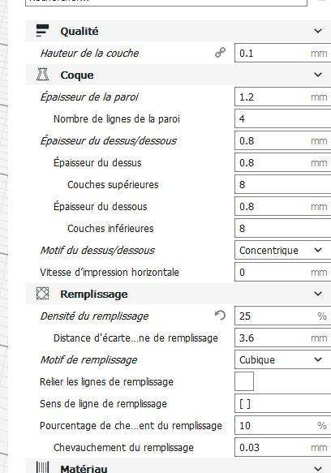Screen dimensions: 331x473
Task: Reset Densité du remplissage with the revert arrow
Action: 221,316
